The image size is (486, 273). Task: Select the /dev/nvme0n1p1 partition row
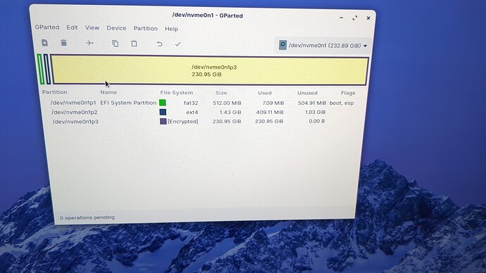201,103
